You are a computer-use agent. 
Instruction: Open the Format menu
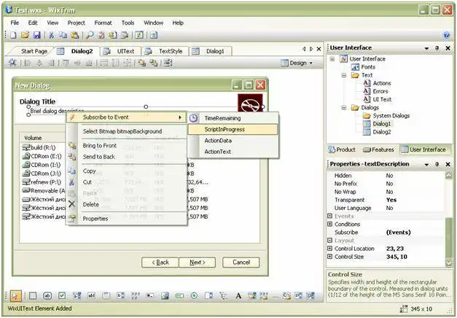(x=103, y=23)
